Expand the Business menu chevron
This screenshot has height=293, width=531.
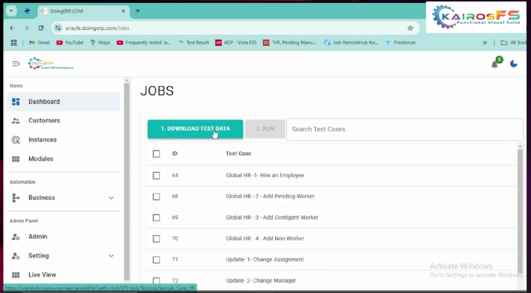[111, 198]
